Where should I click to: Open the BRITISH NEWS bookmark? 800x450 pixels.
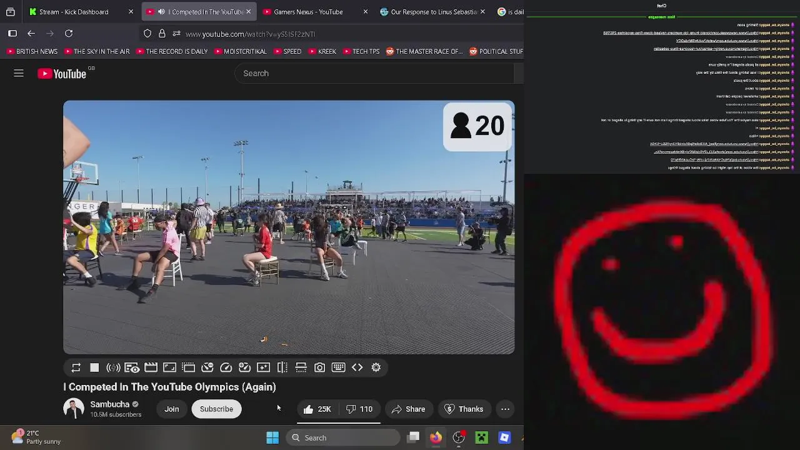(32, 51)
